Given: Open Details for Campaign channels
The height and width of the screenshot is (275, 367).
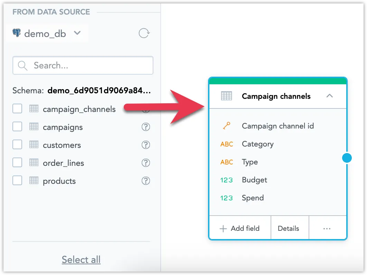Looking at the screenshot, I should (x=290, y=228).
